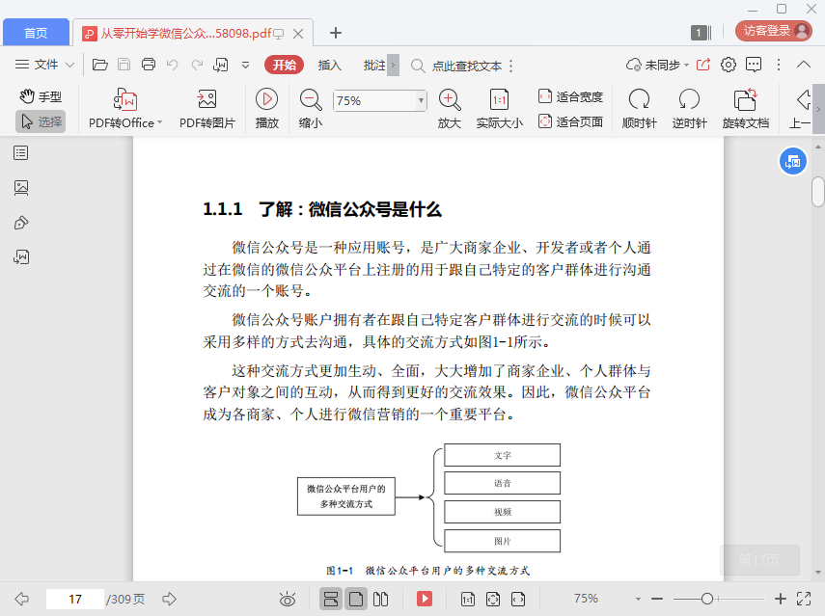Go to next page arrow
The image size is (825, 616).
coord(169,599)
